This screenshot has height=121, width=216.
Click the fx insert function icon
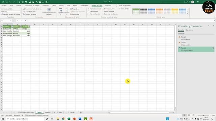[26, 21]
